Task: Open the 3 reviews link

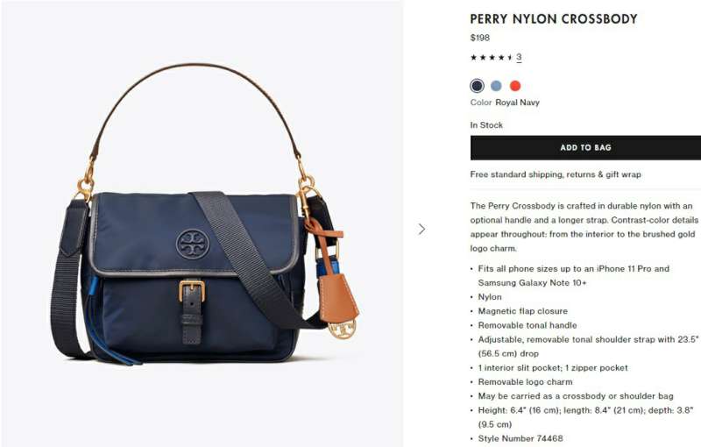Action: click(x=519, y=57)
